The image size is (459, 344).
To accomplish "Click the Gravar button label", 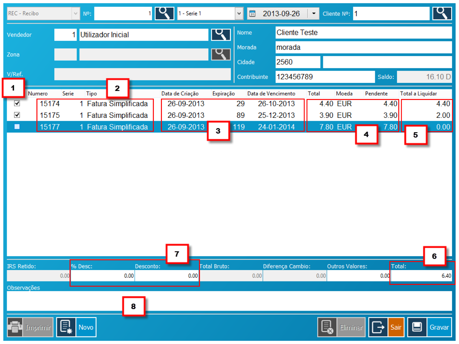I will [439, 327].
